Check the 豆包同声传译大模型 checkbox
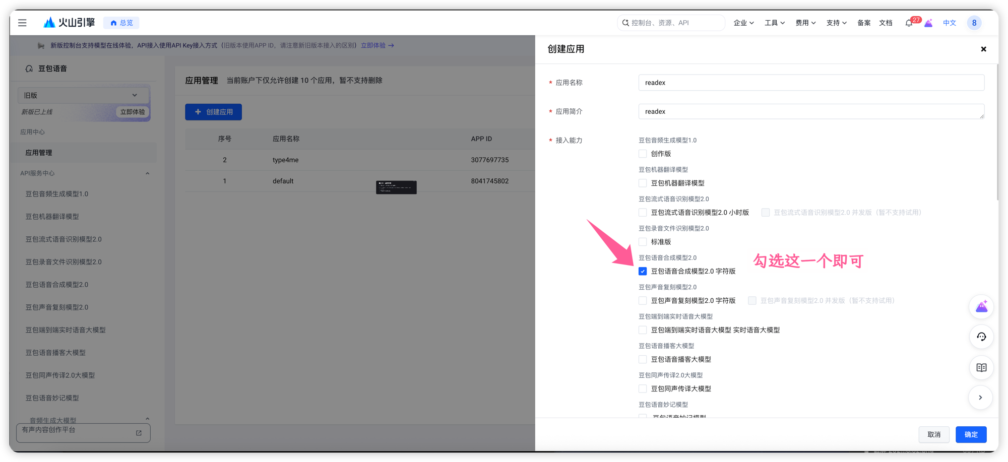Screen dimensions: 1008x462 click(643, 388)
